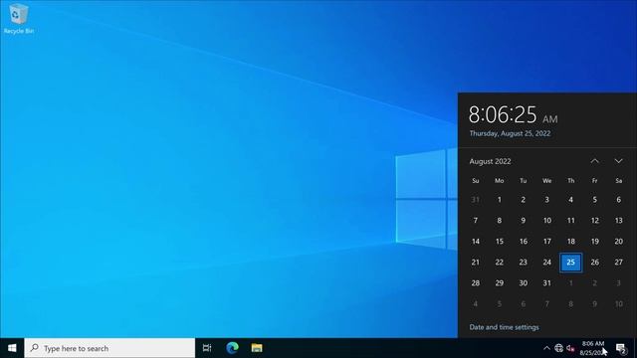Select August 22 in the calendar

[x=500, y=263]
